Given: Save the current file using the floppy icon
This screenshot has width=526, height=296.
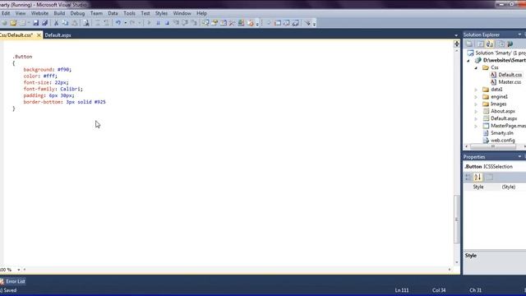Looking at the screenshot, I should 35,23.
